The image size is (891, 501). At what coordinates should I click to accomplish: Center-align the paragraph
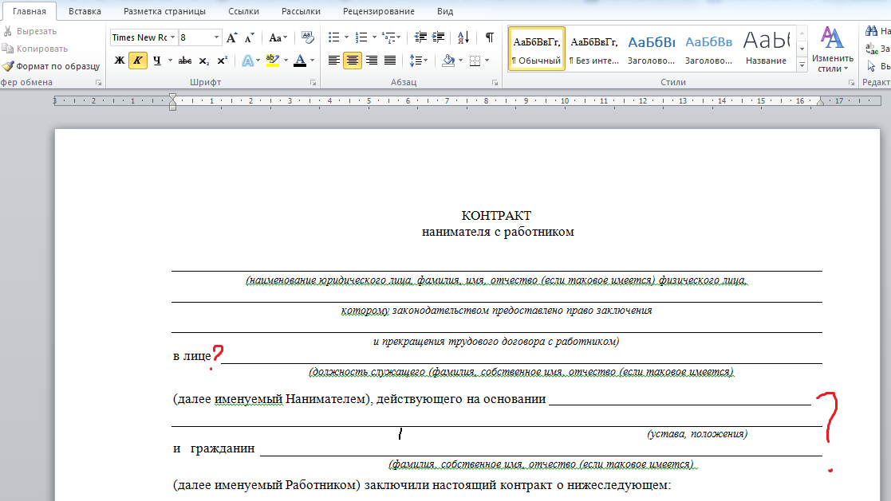tap(353, 61)
